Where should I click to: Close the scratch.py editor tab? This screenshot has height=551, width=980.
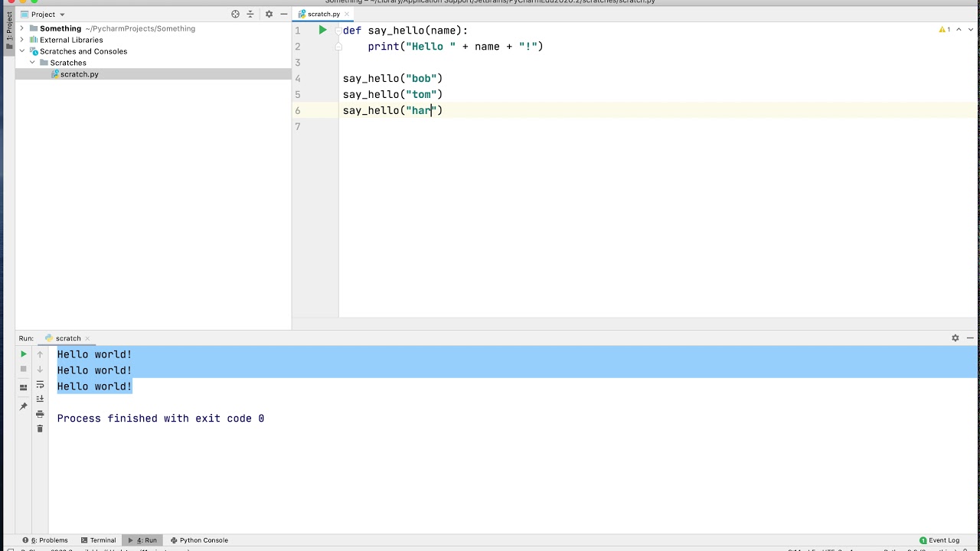[347, 14]
